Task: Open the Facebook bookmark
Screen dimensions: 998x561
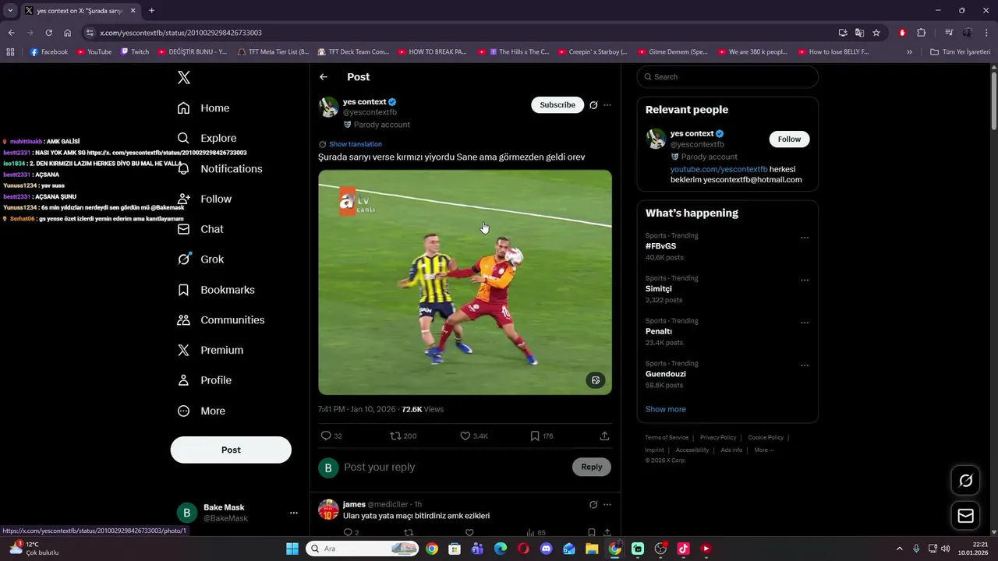Action: point(49,52)
